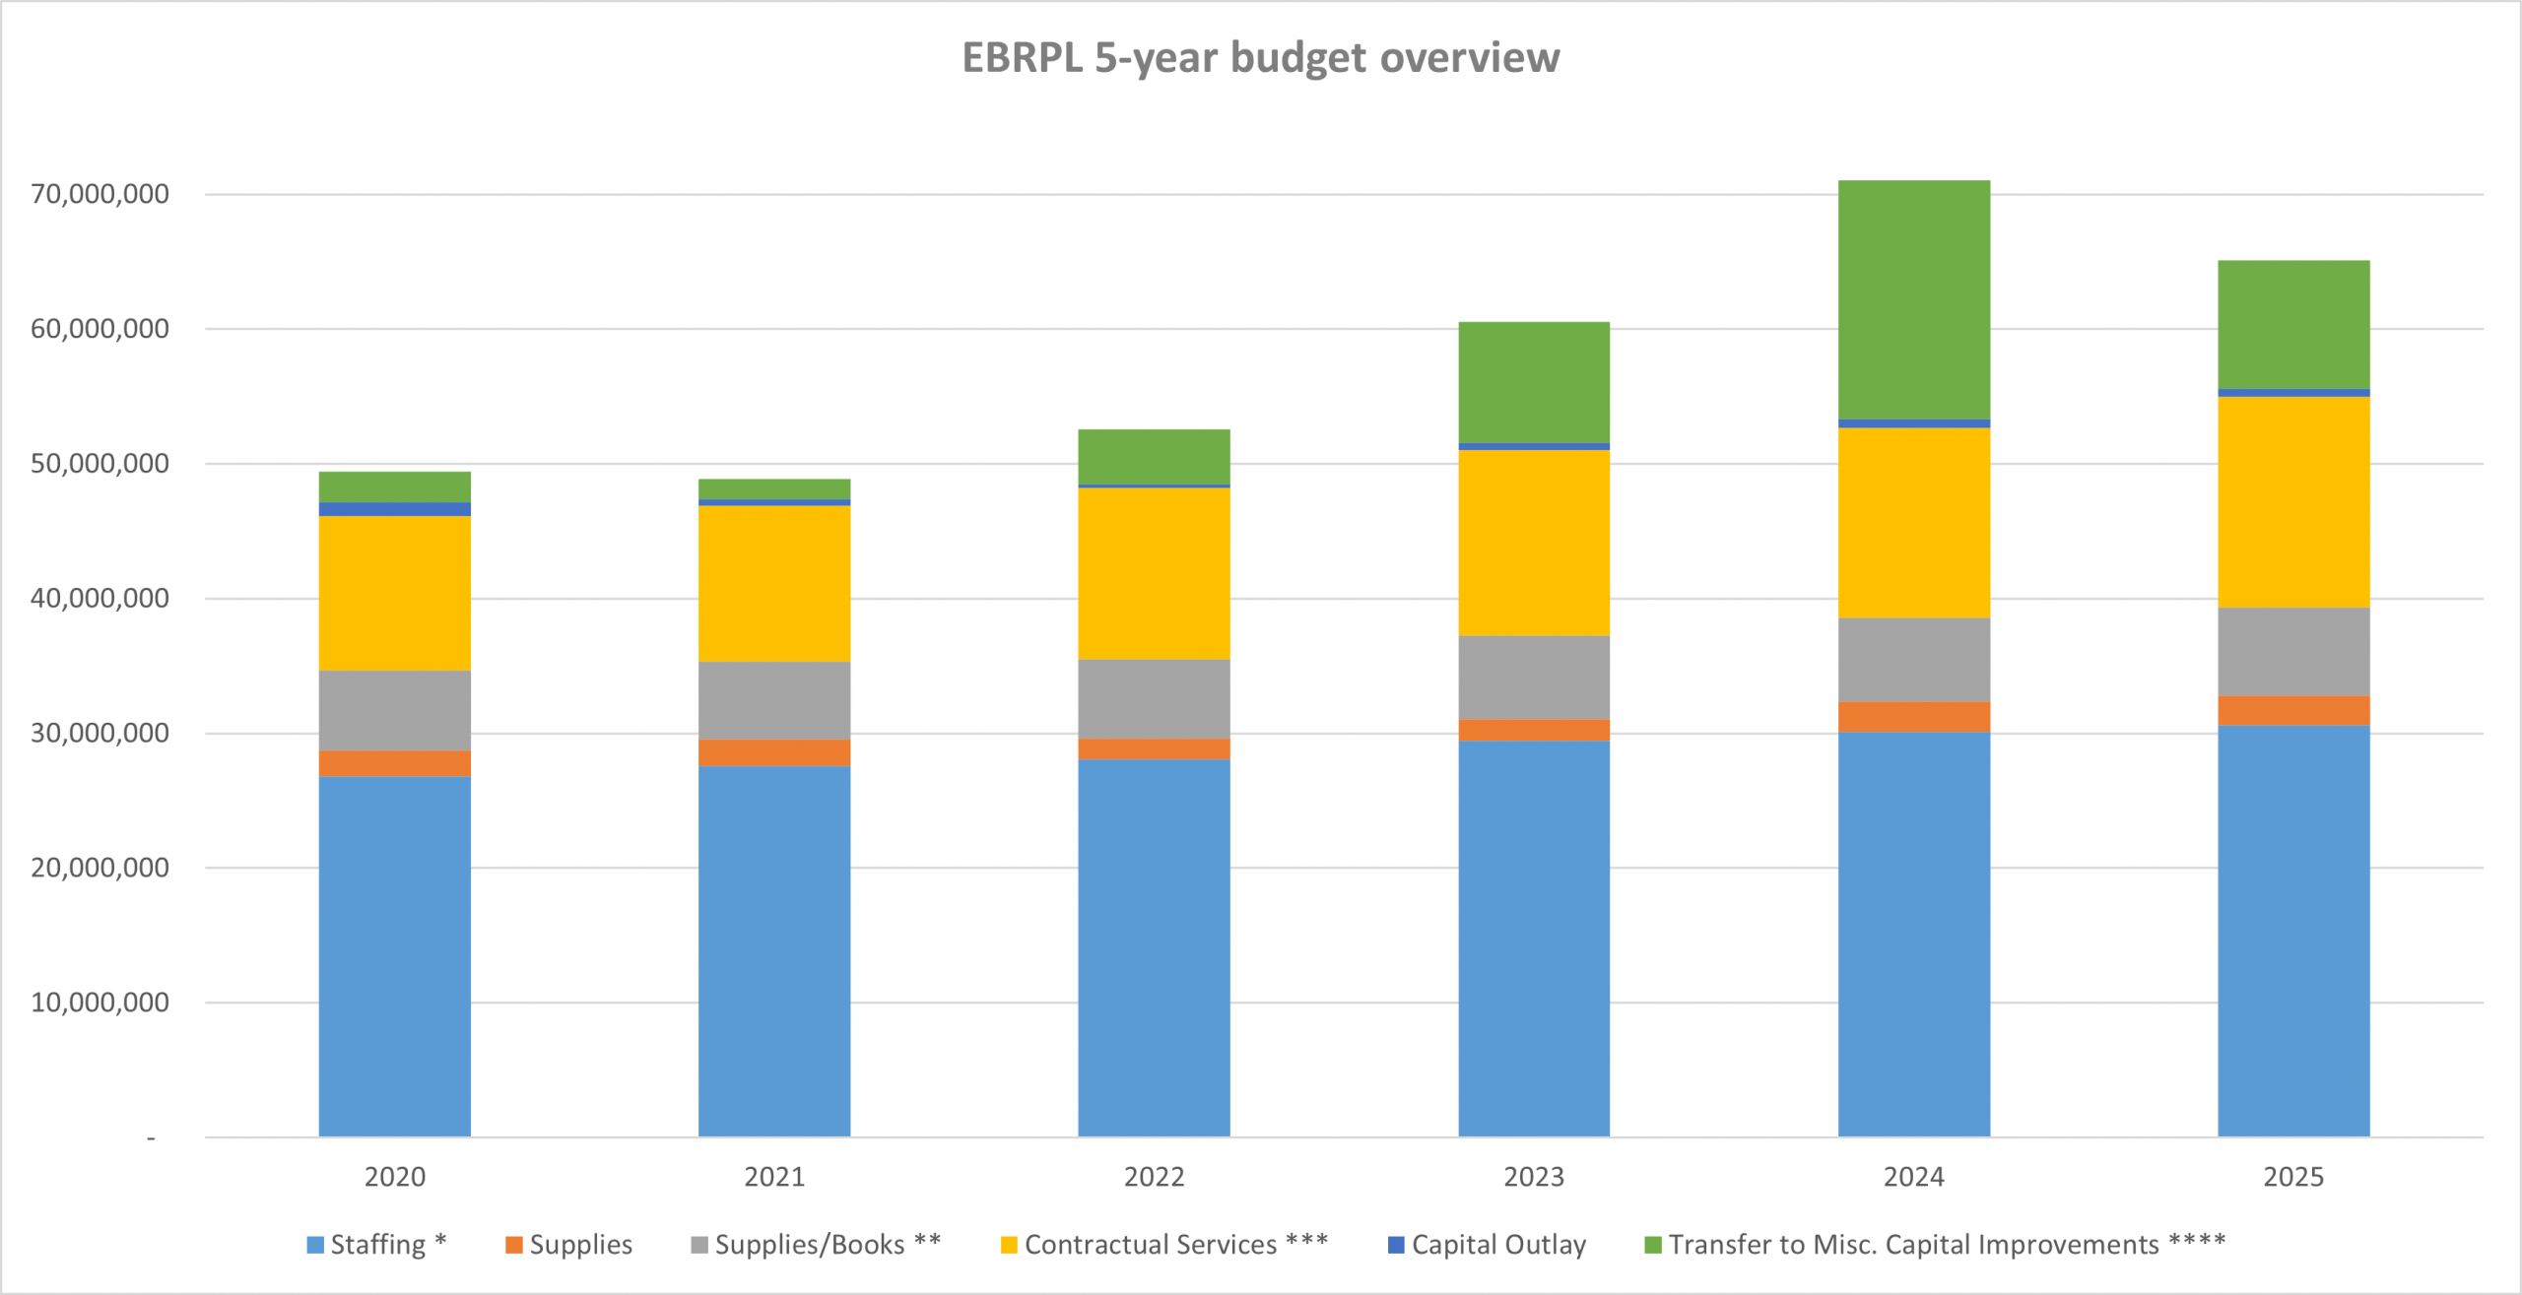Click the Contractual Services *** legend label

click(1176, 1245)
